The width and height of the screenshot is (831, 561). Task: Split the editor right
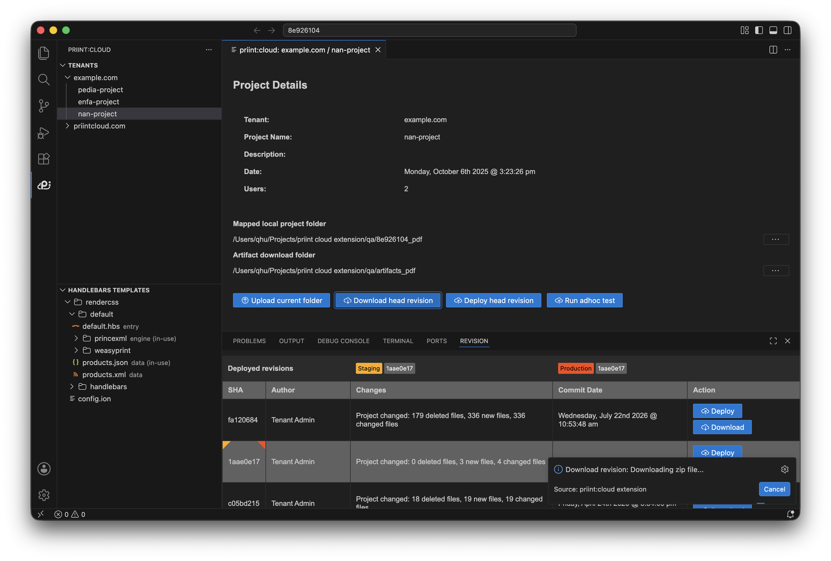coord(773,50)
